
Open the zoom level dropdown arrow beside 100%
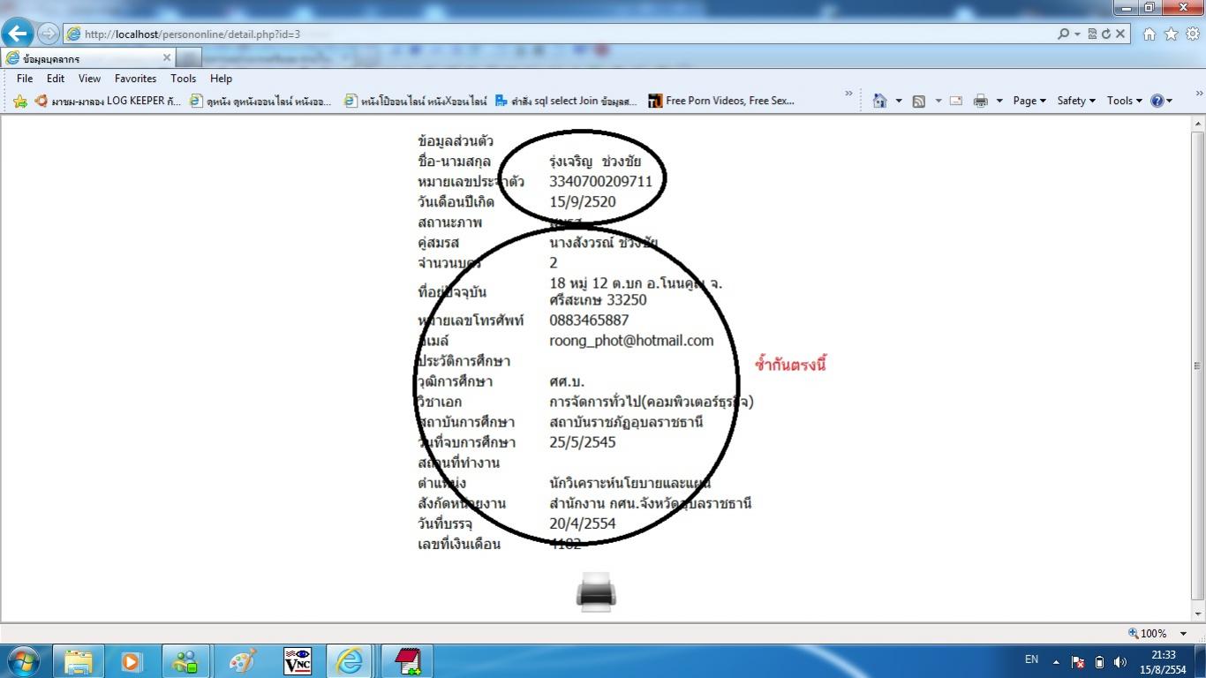point(1183,633)
